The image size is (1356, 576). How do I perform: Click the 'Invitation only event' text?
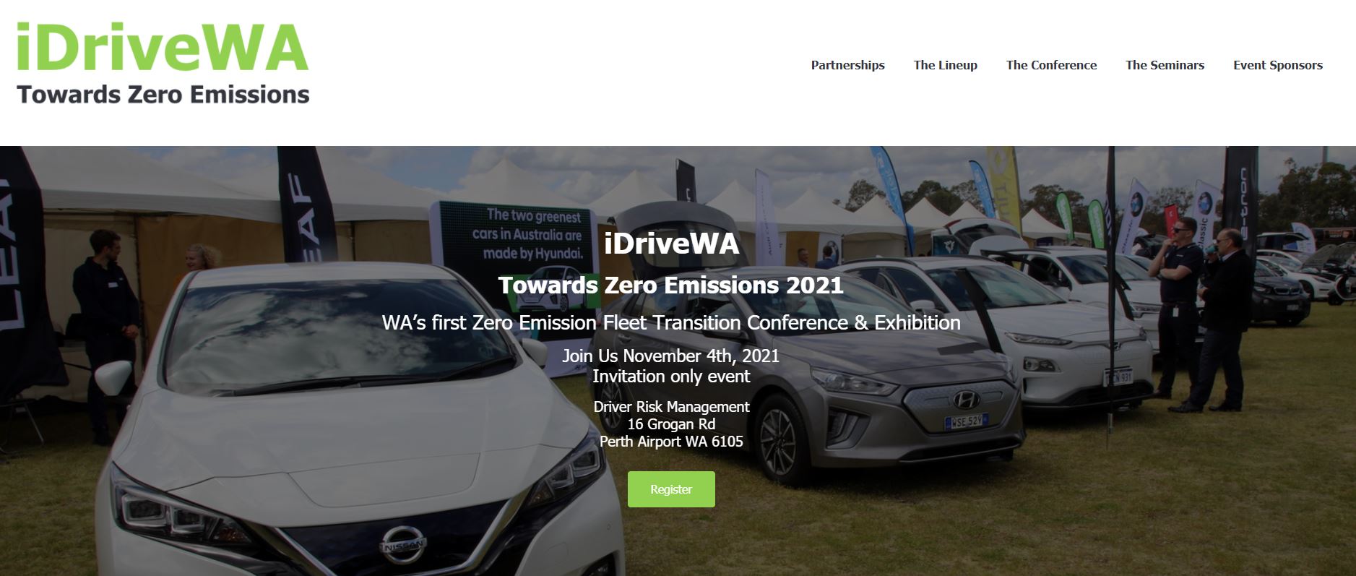click(671, 376)
